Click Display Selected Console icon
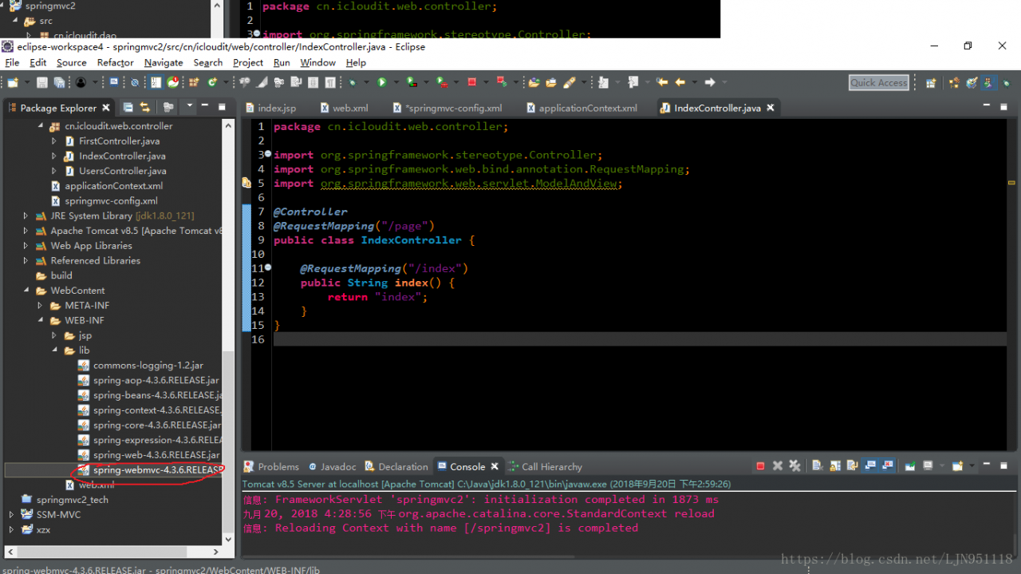Image resolution: width=1021 pixels, height=574 pixels. 928,466
